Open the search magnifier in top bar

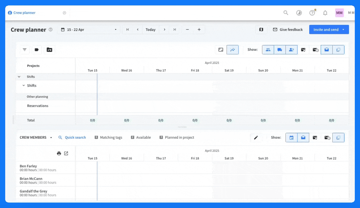(286, 13)
